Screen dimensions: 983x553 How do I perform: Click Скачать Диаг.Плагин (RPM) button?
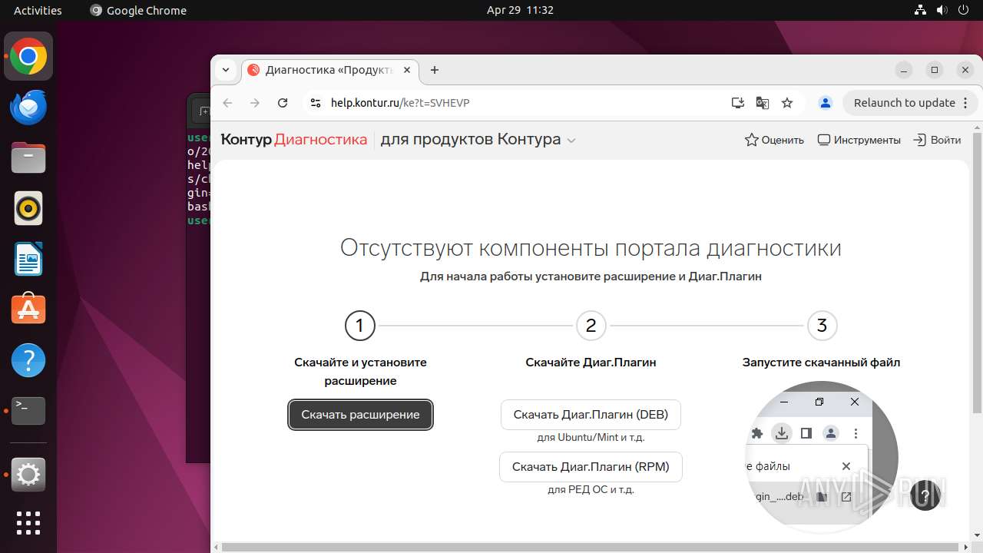(x=591, y=467)
